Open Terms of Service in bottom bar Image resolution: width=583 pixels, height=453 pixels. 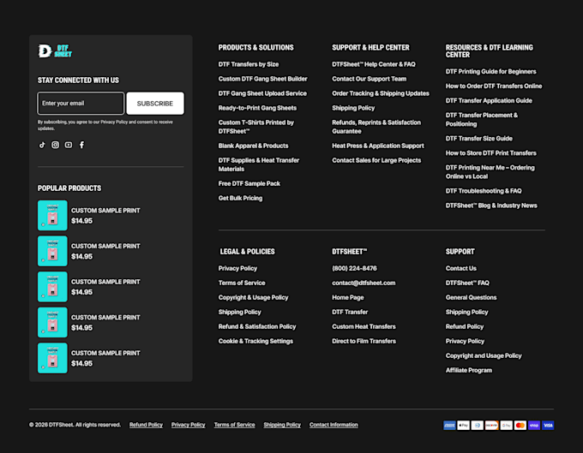click(234, 425)
